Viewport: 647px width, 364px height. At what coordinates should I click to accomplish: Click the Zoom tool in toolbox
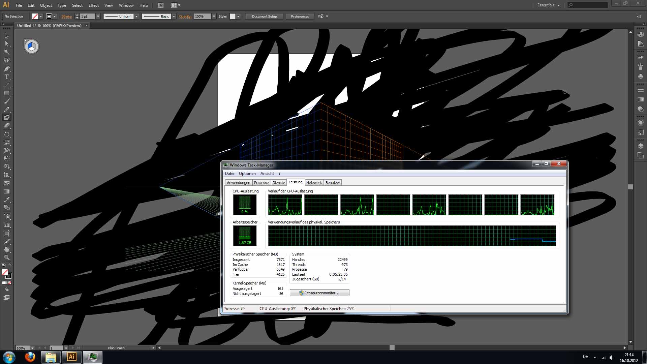click(x=7, y=258)
